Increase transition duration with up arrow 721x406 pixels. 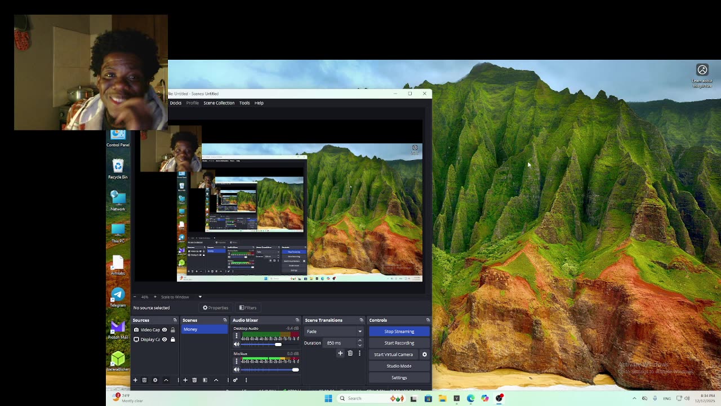(x=359, y=341)
